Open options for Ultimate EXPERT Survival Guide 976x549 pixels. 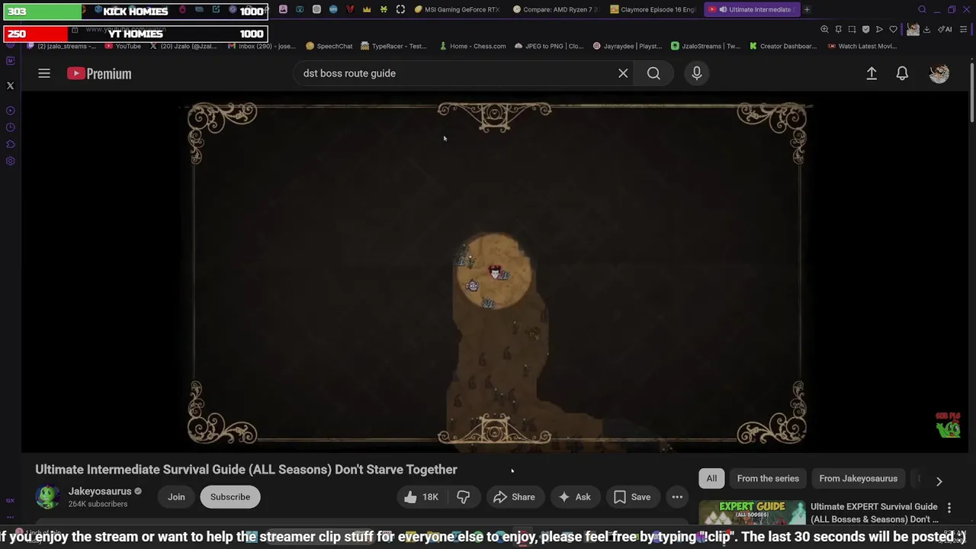[949, 507]
